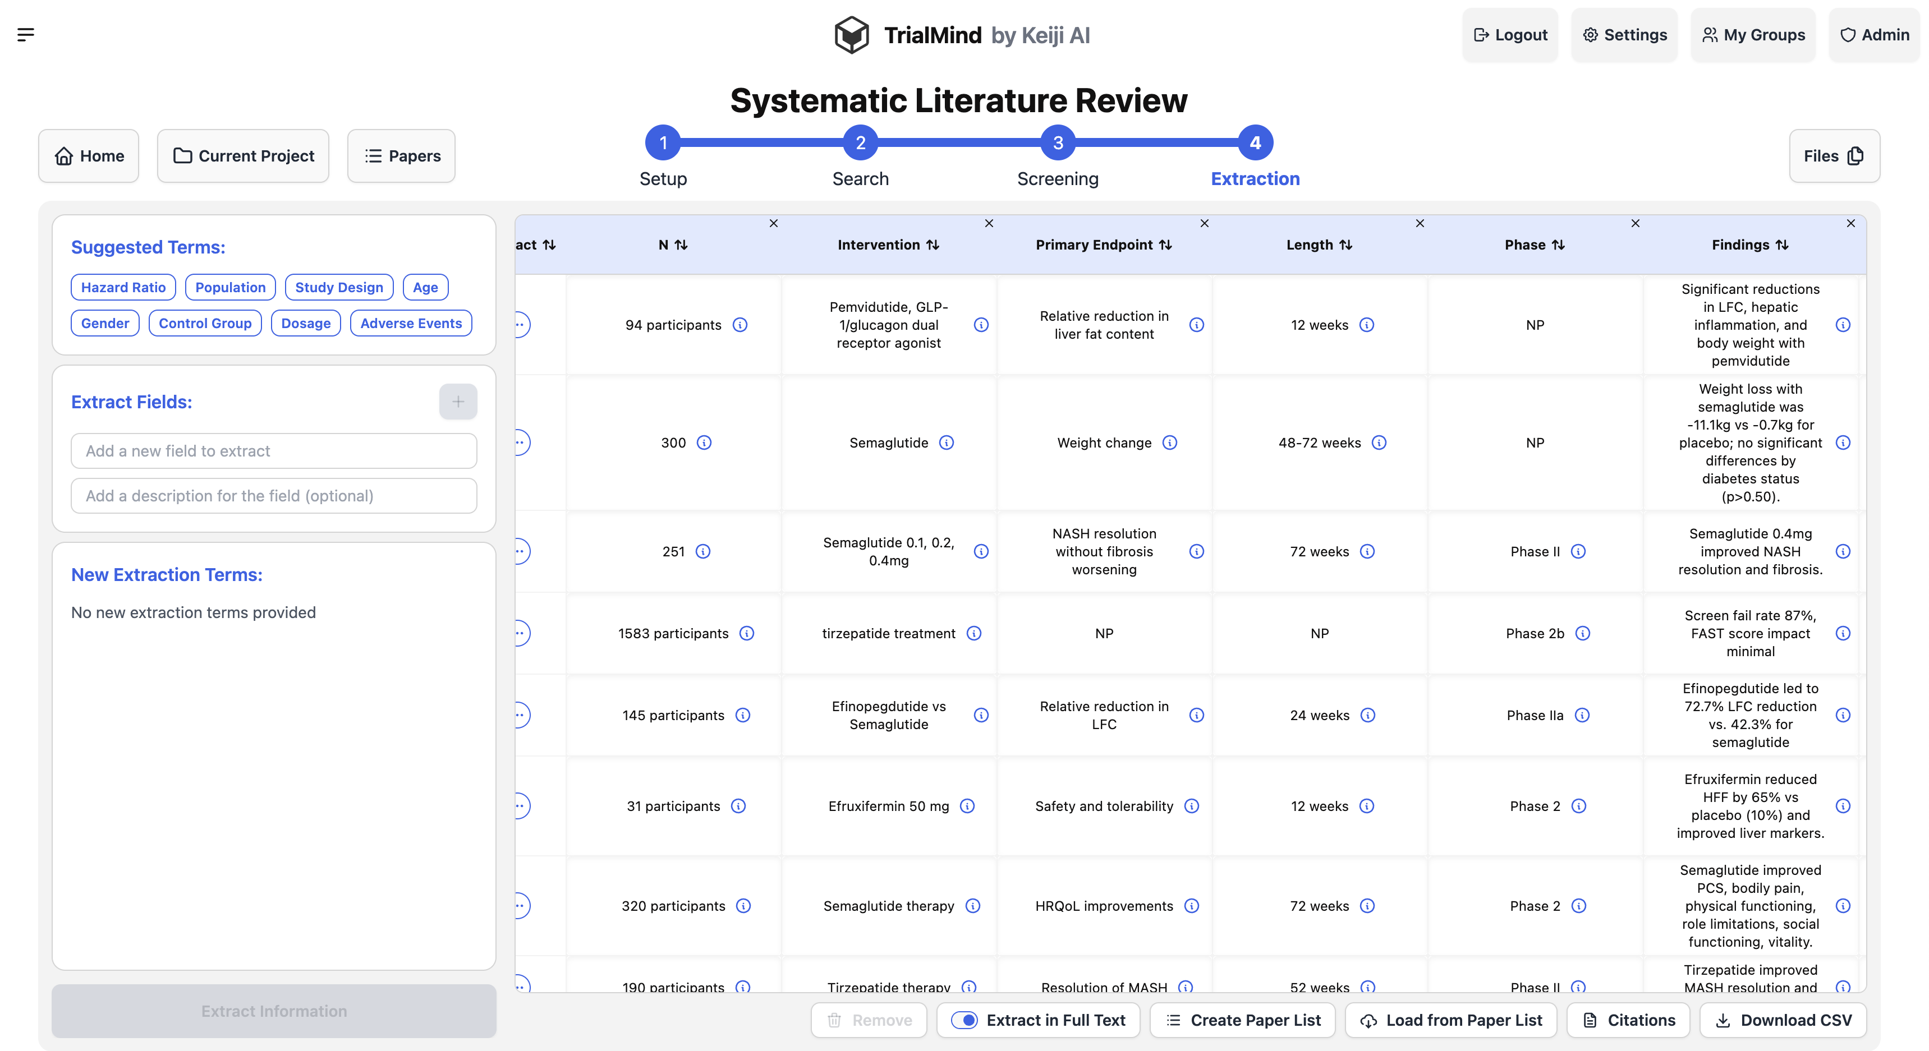This screenshot has width=1929, height=1051.
Task: Close the Findings column using its X
Action: point(1850,224)
